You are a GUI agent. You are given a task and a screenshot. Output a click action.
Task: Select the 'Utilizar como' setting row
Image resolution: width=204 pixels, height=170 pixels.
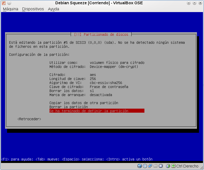pyautogui.click(x=97, y=63)
